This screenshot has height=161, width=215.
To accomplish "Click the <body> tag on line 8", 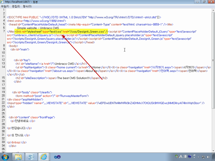I will 13,46.
